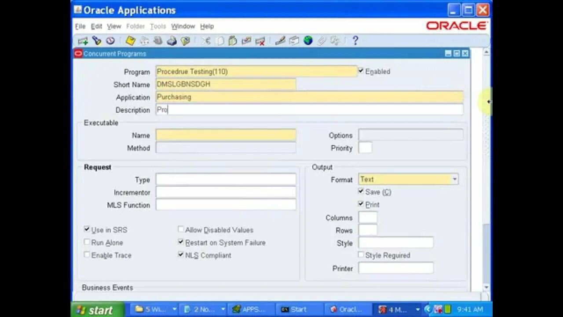
Task: Open the output Format dropdown list
Action: (x=455, y=179)
